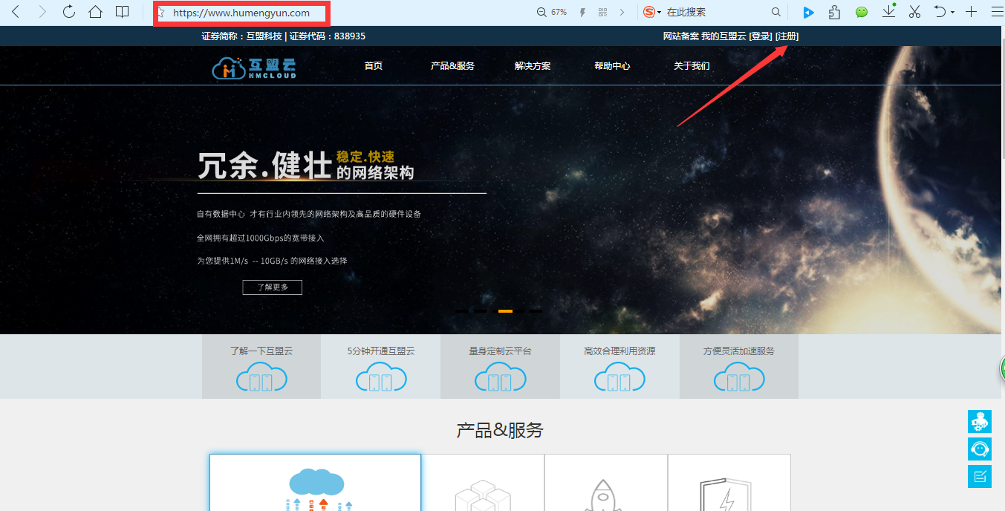
Task: Click the search magnifier icon
Action: coord(776,13)
